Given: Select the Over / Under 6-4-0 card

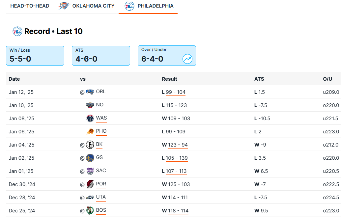Looking at the screenshot, I should point(167,56).
